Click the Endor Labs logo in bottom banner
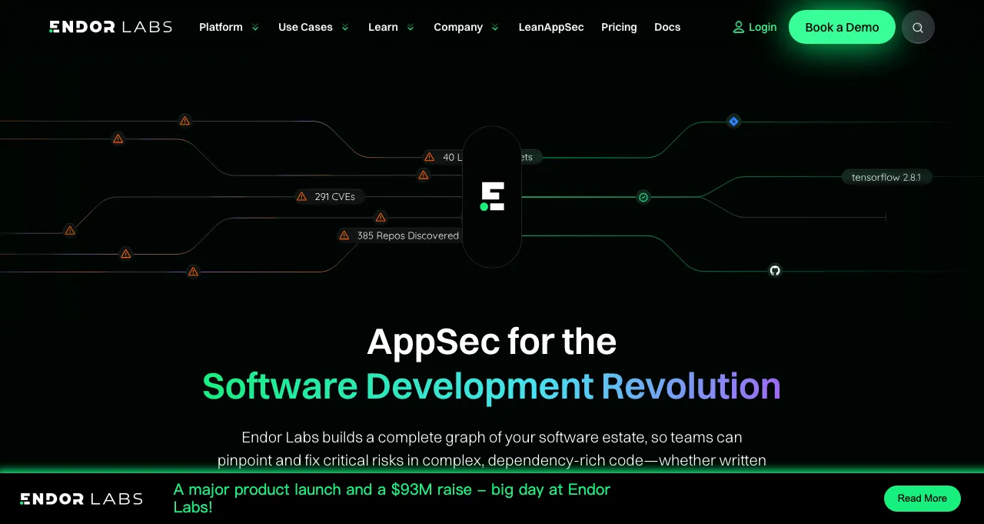Image resolution: width=984 pixels, height=524 pixels. click(x=81, y=499)
